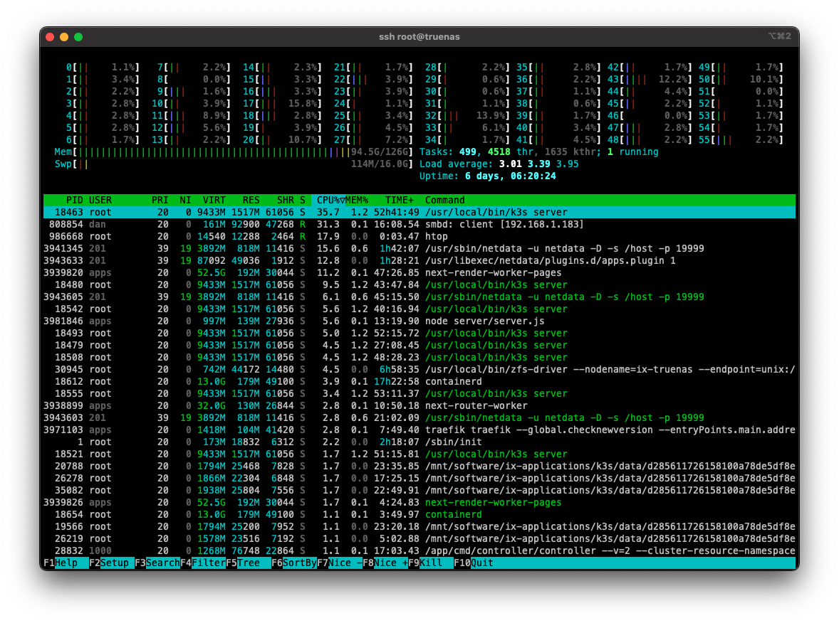
Task: Select containerd process row PID 18612
Action: (x=419, y=381)
